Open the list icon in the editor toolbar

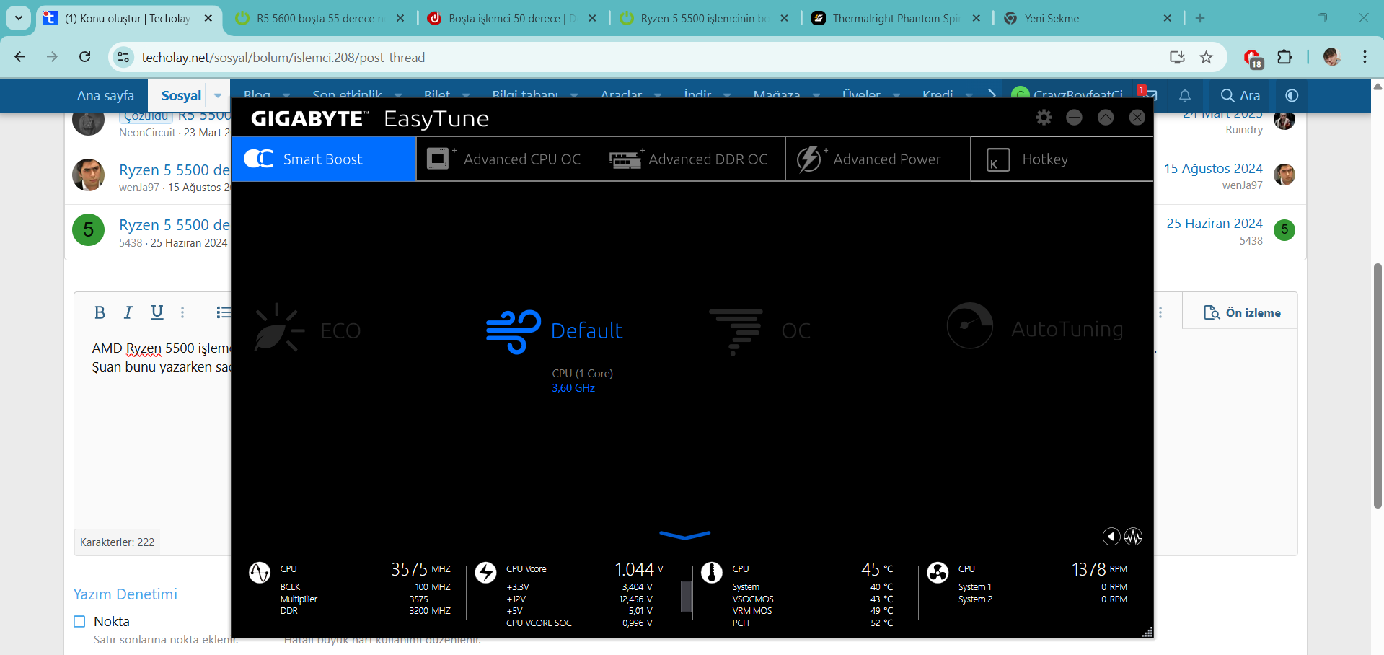(224, 312)
